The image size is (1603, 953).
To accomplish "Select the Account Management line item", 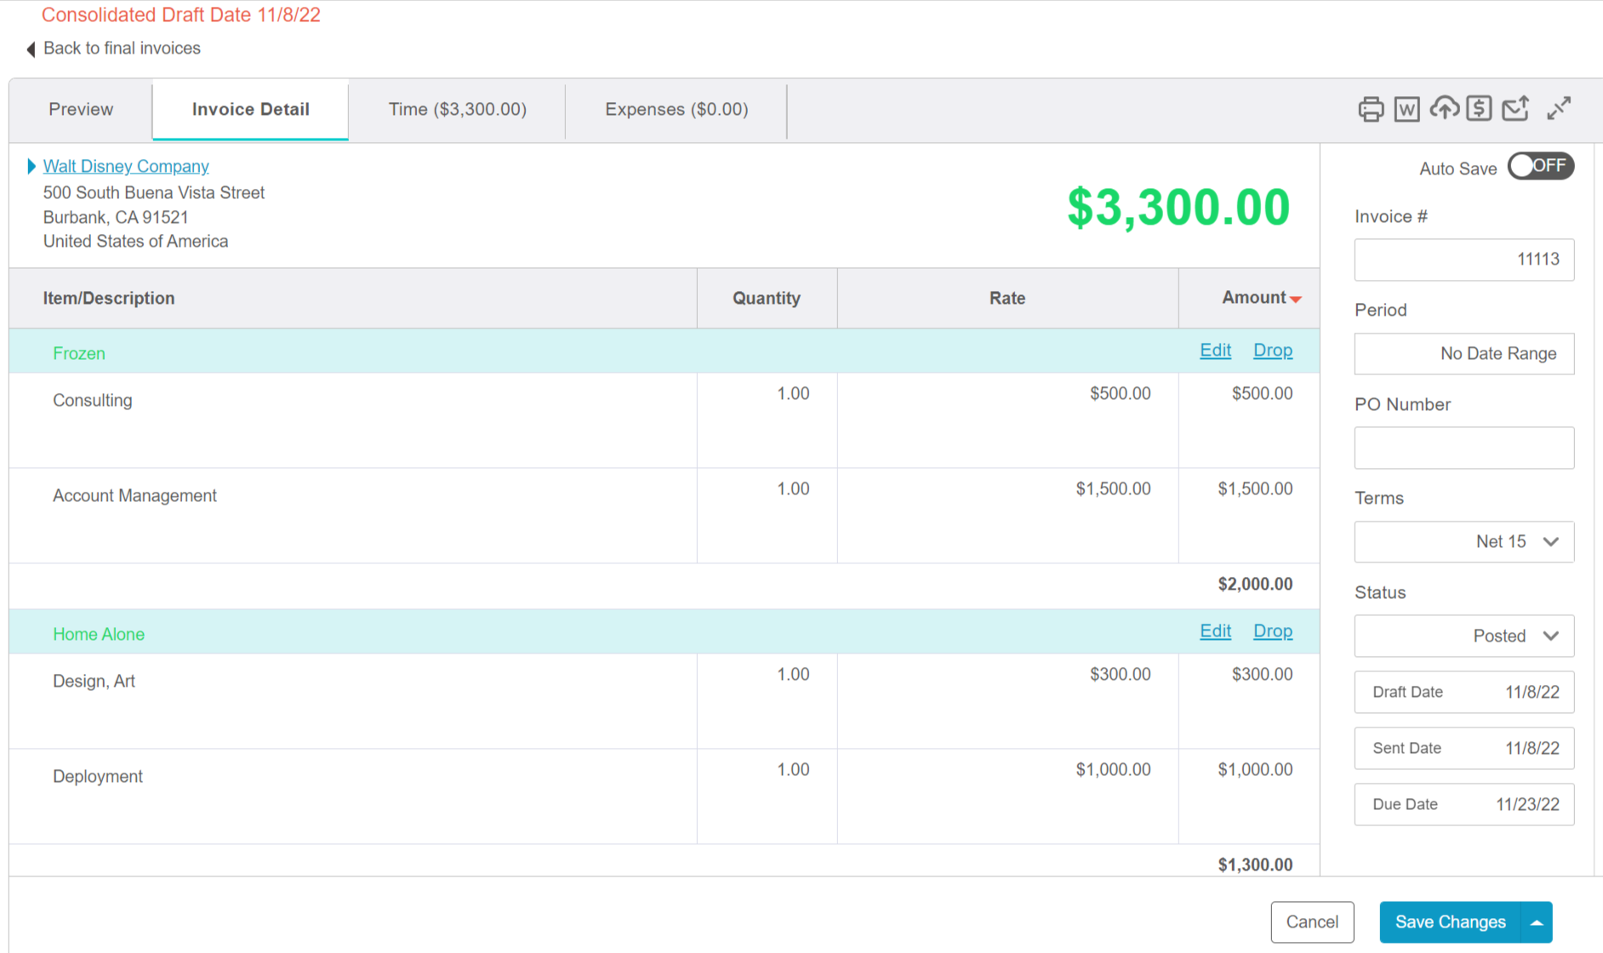I will coord(134,496).
